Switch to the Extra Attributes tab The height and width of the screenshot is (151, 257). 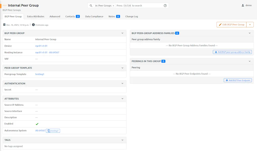[x=36, y=17]
